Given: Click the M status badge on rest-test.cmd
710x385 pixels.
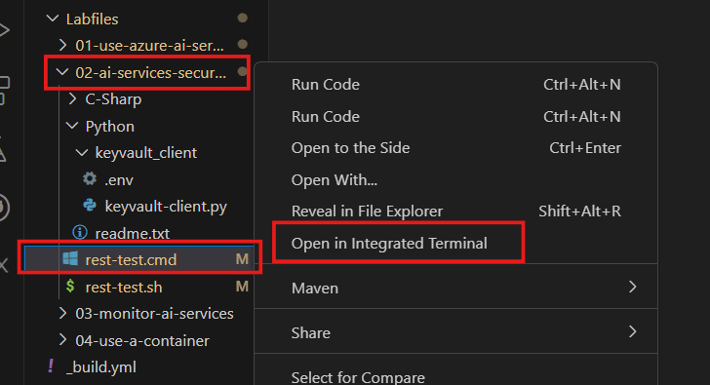Looking at the screenshot, I should click(x=242, y=259).
